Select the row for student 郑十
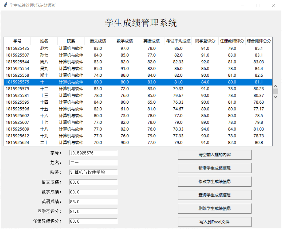The height and width of the screenshot is (229, 282). (x=138, y=75)
